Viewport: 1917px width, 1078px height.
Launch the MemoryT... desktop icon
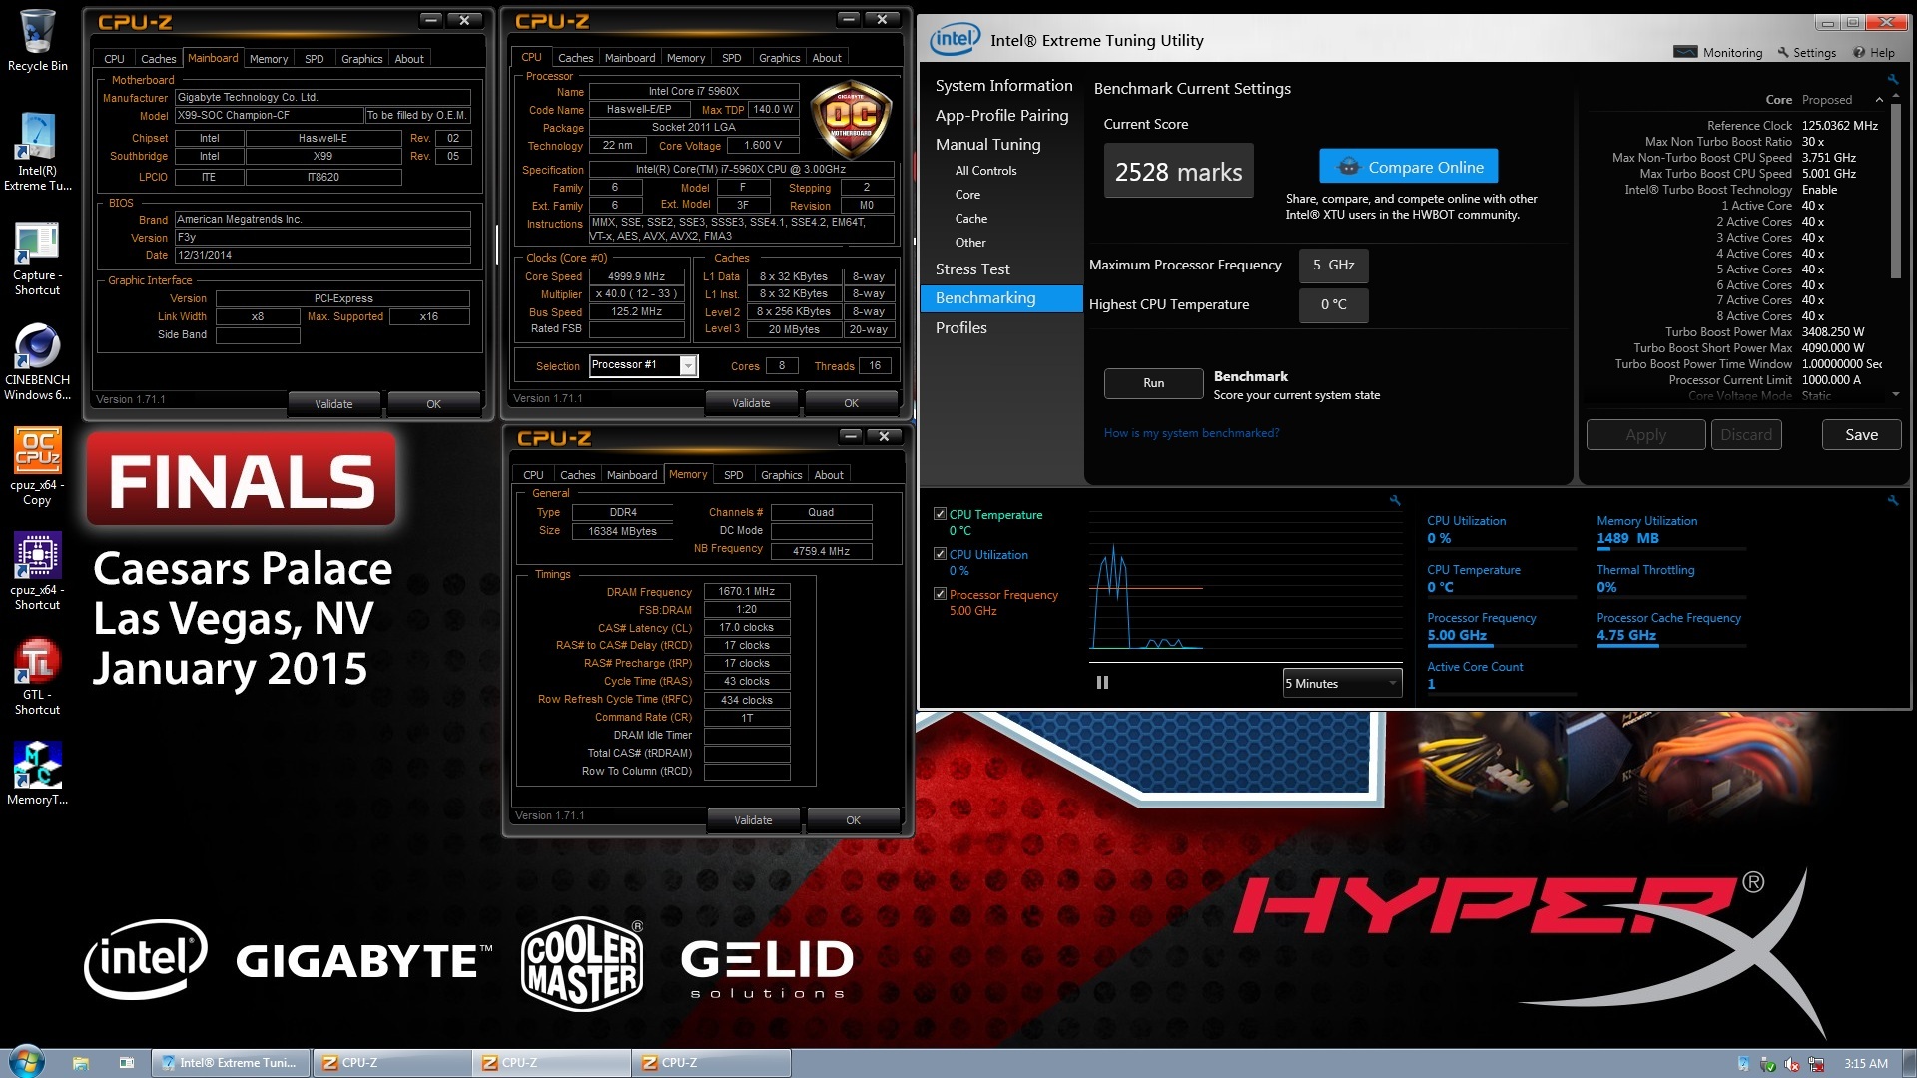click(37, 774)
